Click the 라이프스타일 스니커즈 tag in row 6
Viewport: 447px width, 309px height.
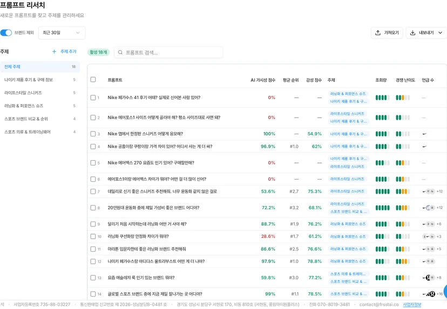(x=347, y=179)
